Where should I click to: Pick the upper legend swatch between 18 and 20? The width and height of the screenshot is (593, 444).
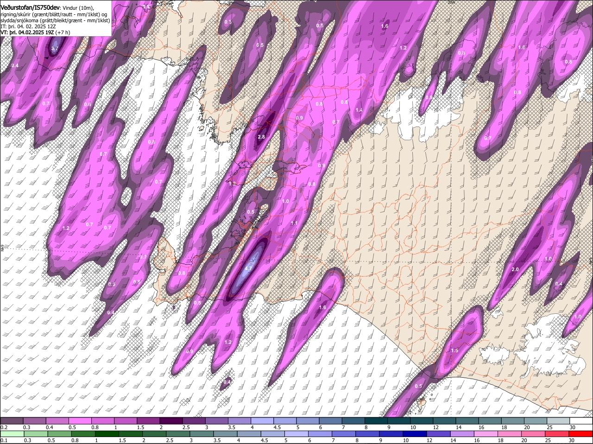pos(512,420)
